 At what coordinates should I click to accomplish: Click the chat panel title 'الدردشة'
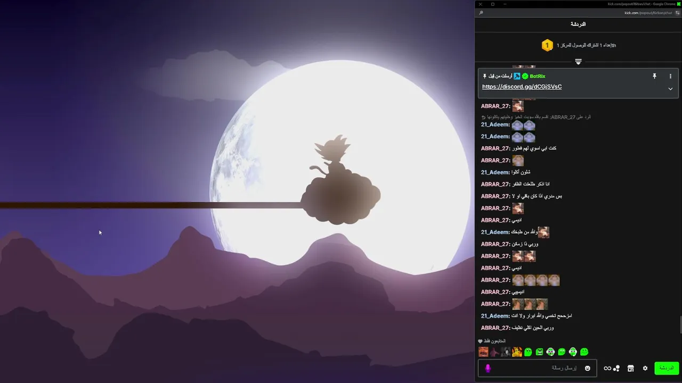[x=578, y=24]
